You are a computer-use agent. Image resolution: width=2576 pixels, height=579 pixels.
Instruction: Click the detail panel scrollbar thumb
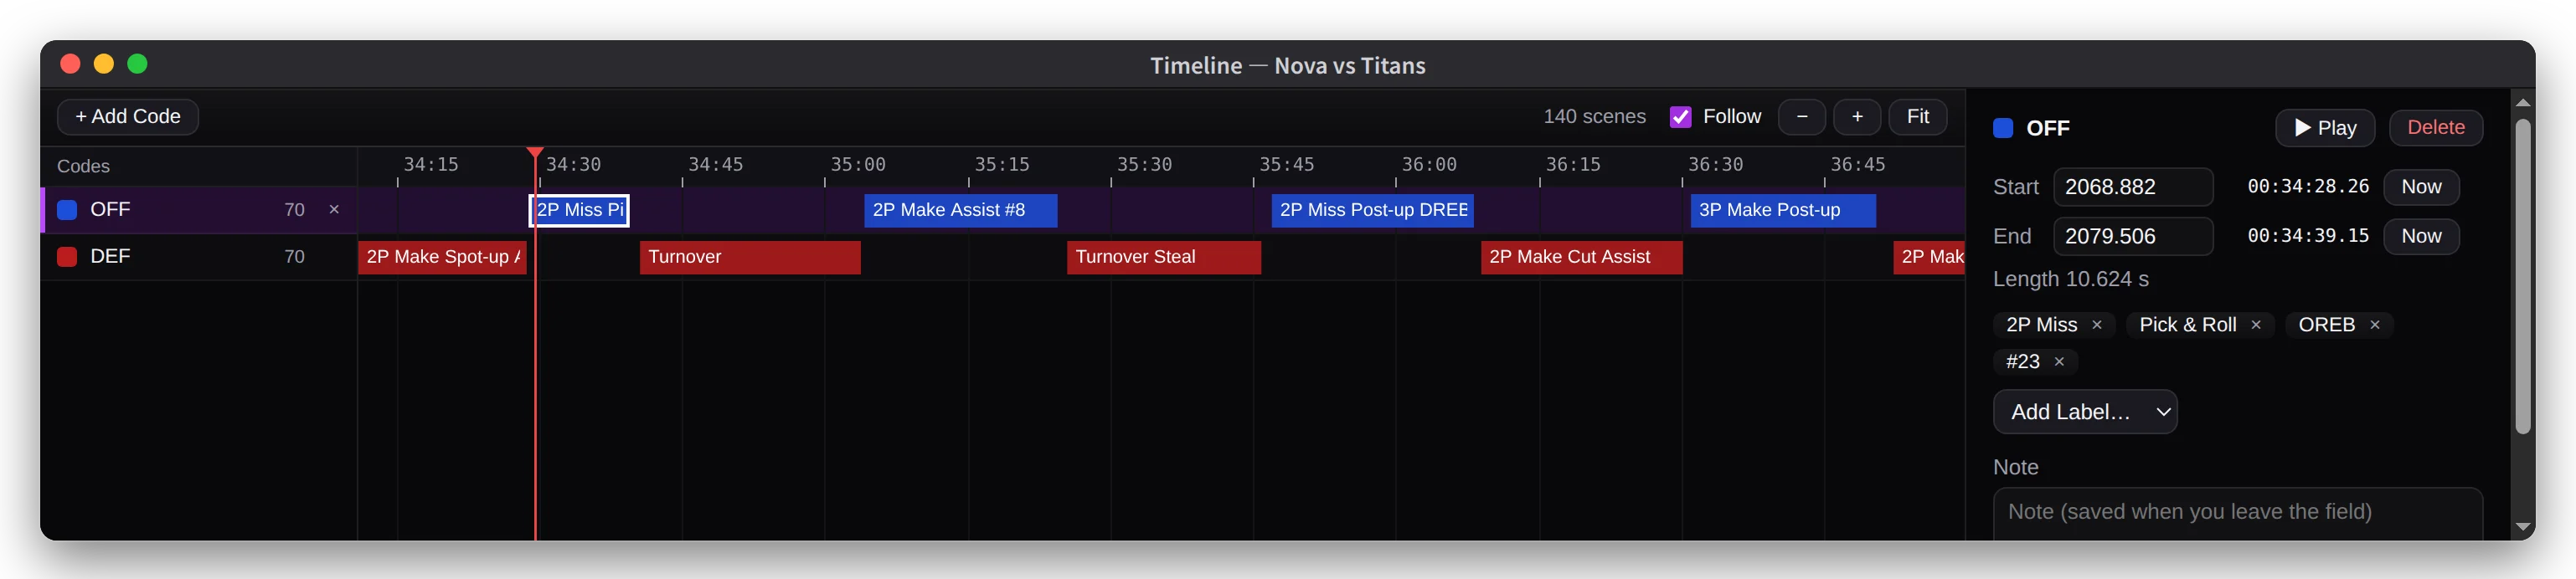point(2522,276)
